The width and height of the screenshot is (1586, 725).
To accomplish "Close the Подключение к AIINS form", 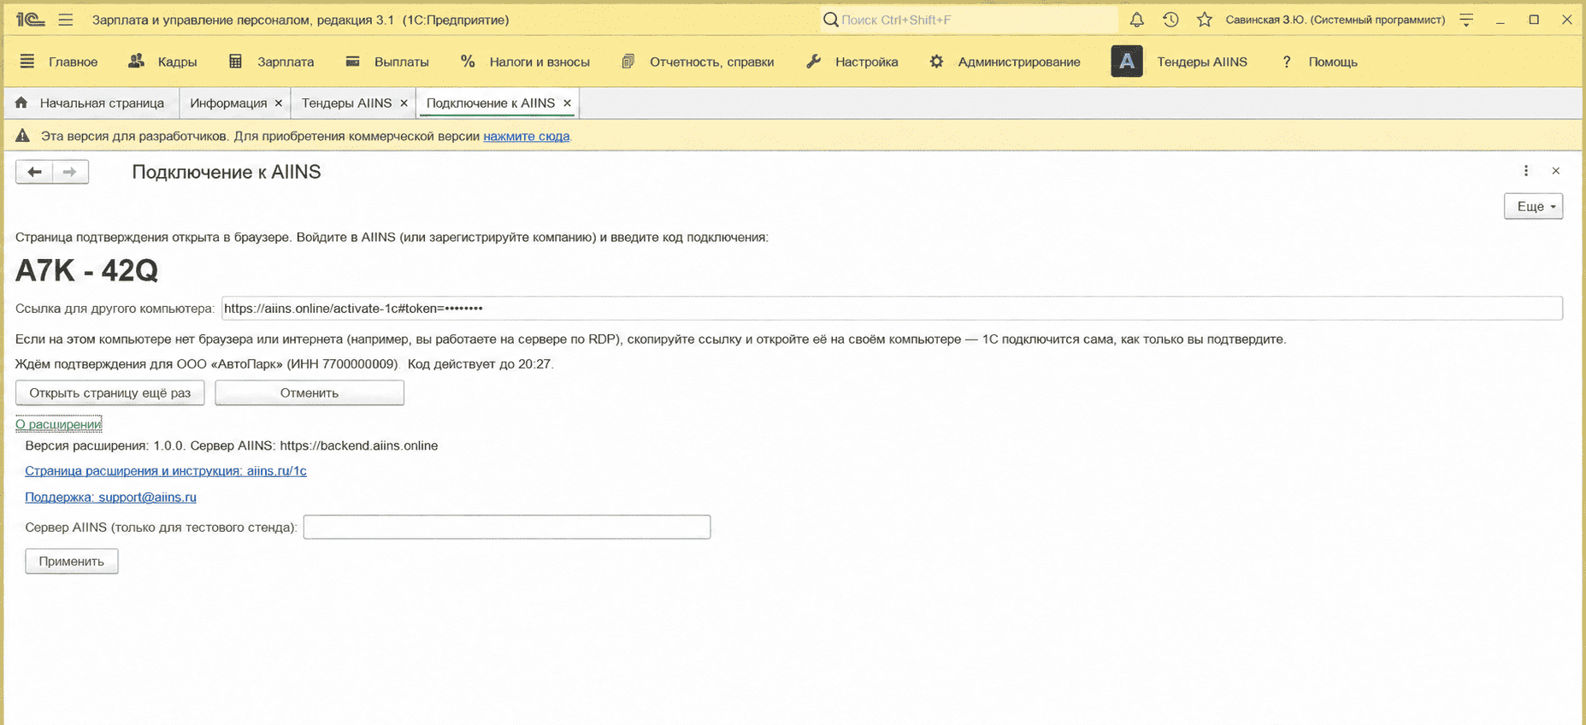I will tap(1556, 171).
